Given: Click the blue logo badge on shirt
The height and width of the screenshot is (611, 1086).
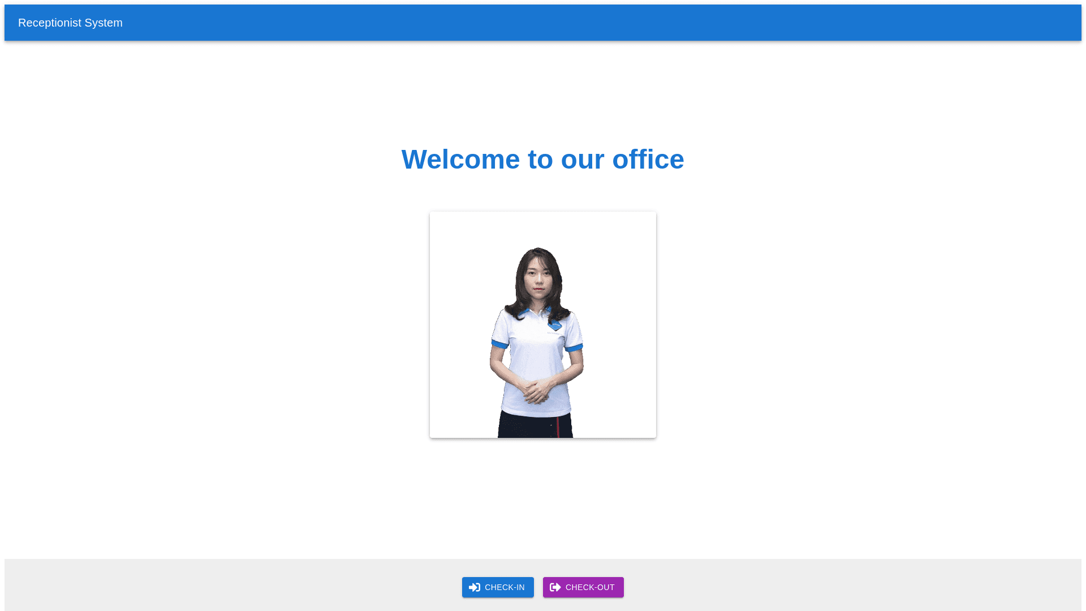Looking at the screenshot, I should click(555, 325).
